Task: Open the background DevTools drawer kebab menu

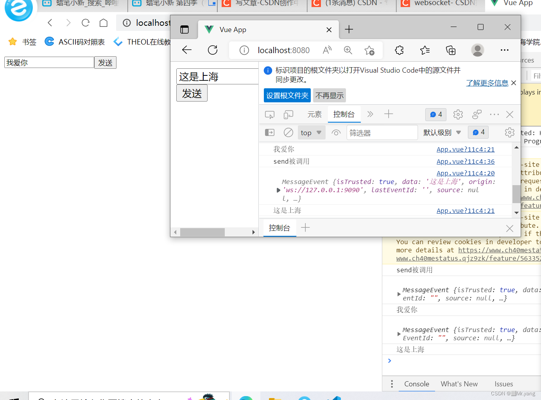Action: click(392, 384)
